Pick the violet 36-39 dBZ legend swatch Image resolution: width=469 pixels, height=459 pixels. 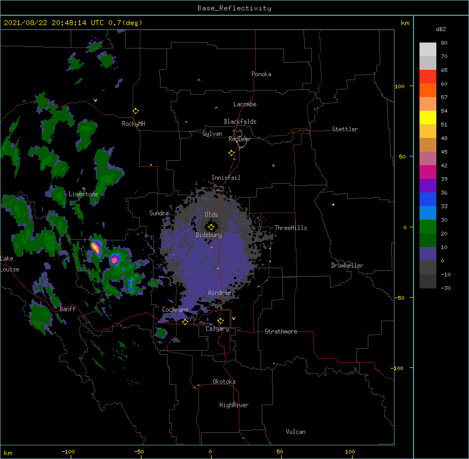(x=428, y=186)
